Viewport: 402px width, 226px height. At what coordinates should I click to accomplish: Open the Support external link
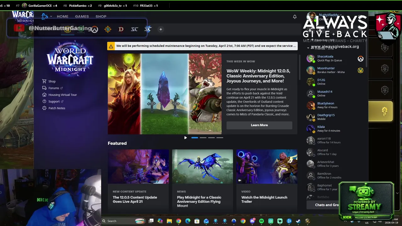pos(53,101)
